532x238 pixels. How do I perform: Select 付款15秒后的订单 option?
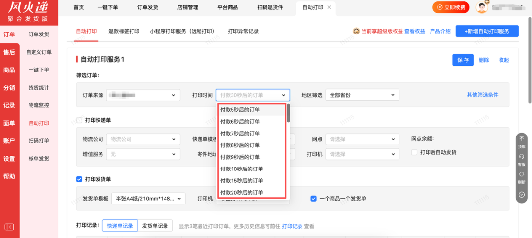pyautogui.click(x=251, y=180)
